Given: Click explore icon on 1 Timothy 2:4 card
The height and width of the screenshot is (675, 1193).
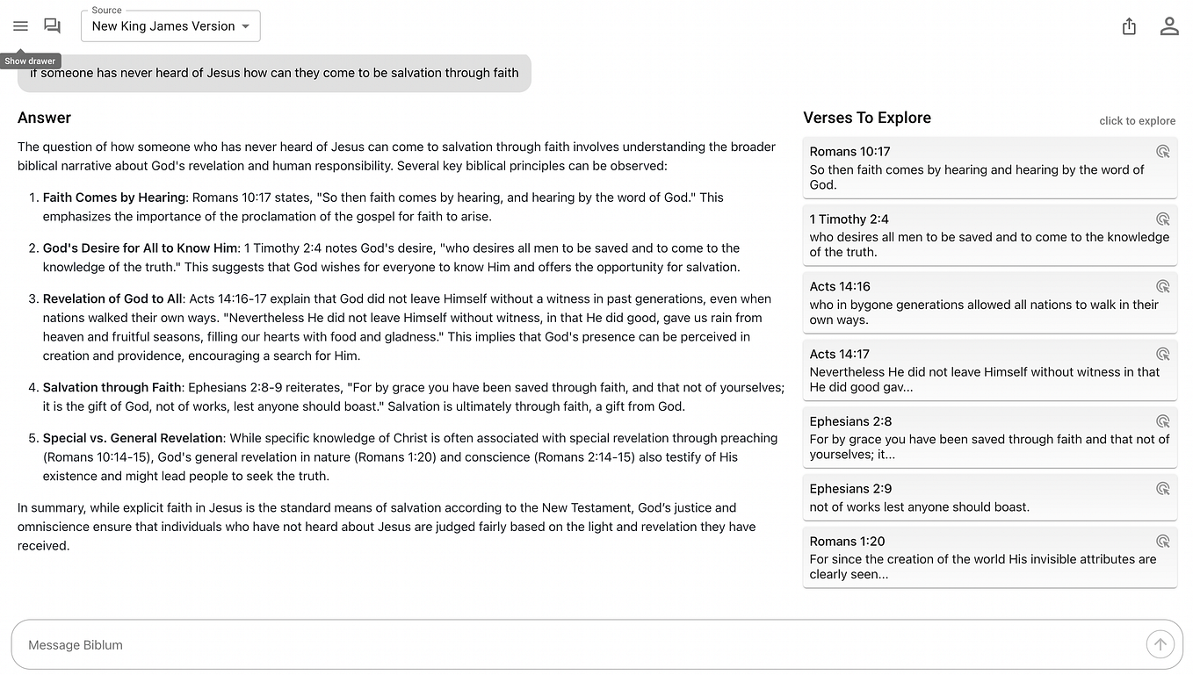Looking at the screenshot, I should click(x=1163, y=219).
